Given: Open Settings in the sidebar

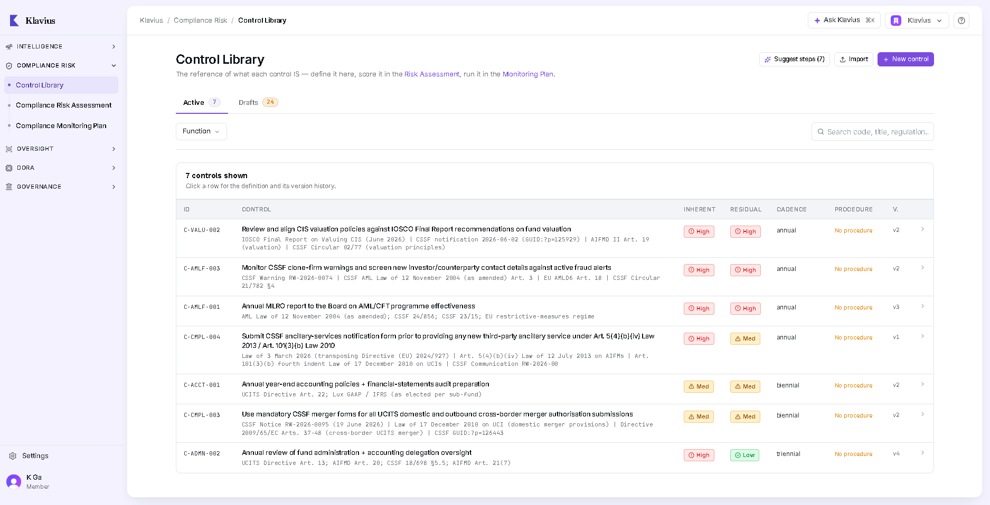Looking at the screenshot, I should [x=35, y=456].
